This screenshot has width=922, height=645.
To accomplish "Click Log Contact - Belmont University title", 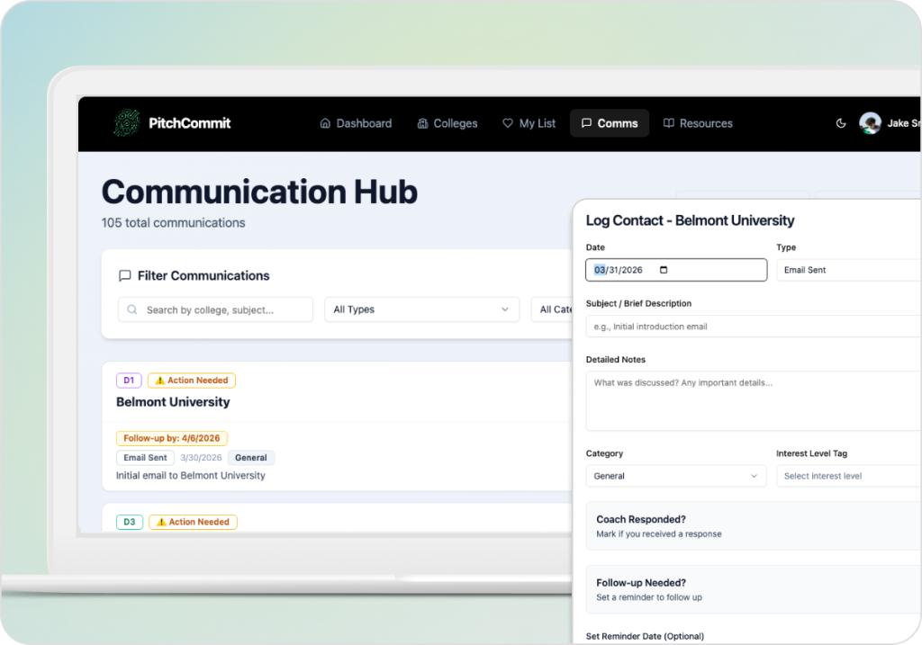I will (x=690, y=220).
